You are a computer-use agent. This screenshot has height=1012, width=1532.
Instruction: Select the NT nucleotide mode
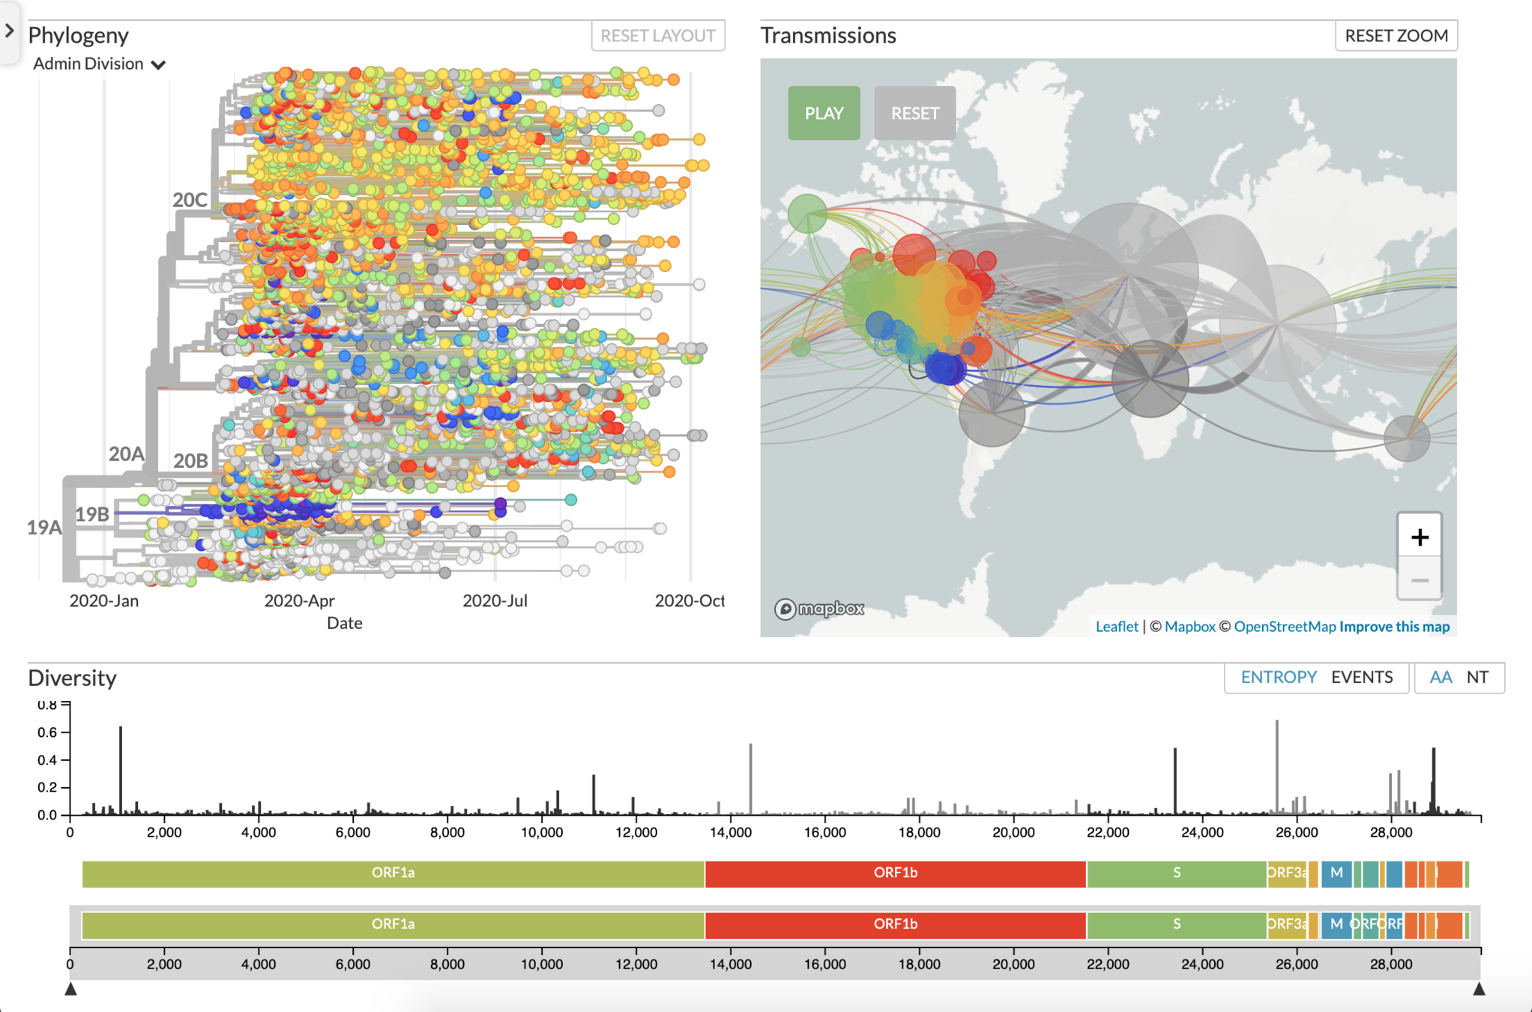click(x=1477, y=677)
